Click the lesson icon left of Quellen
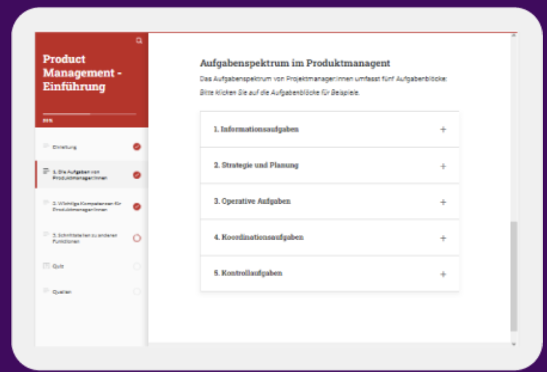The image size is (547, 372). (x=46, y=290)
